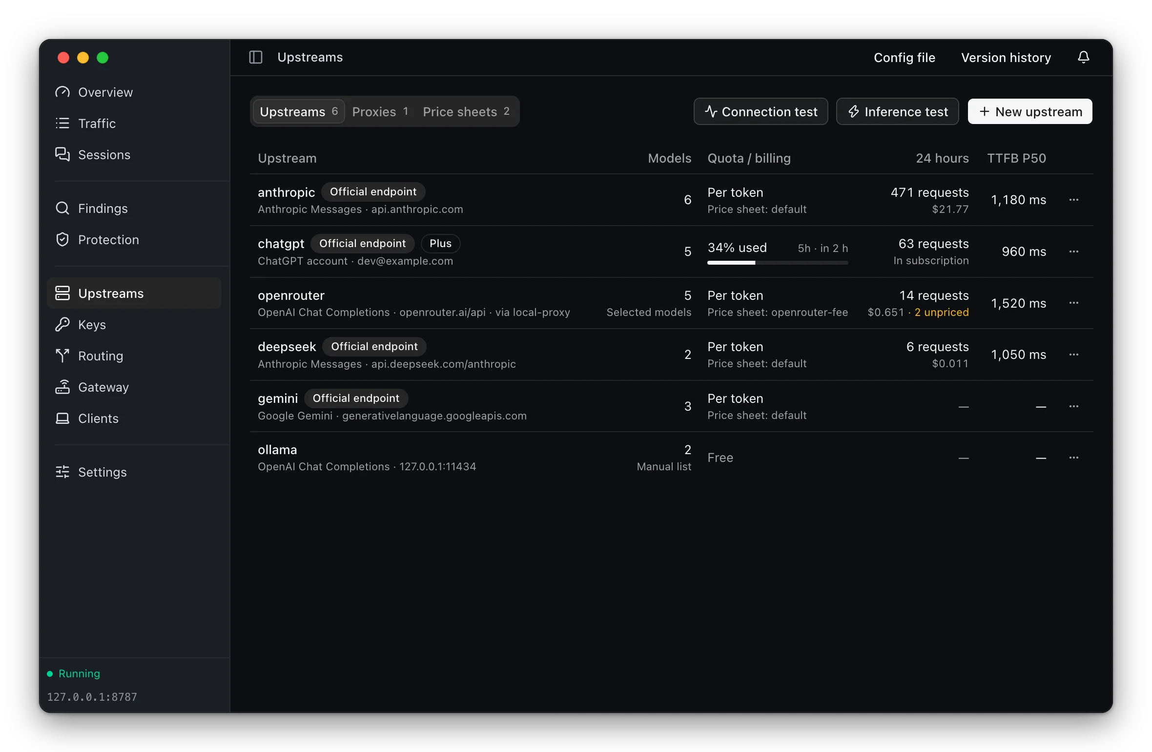Go to Traffic page
This screenshot has width=1152, height=752.
134,124
